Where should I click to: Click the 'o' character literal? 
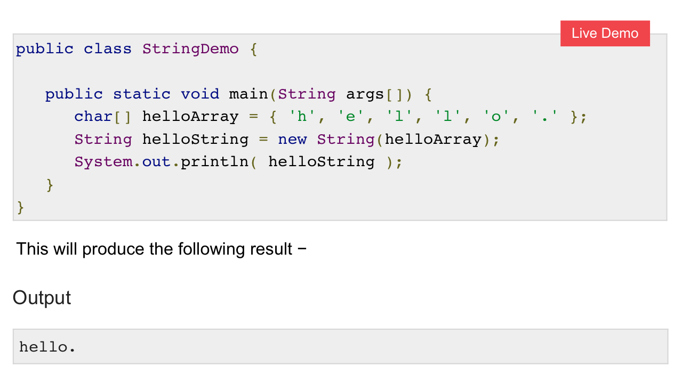pos(496,117)
